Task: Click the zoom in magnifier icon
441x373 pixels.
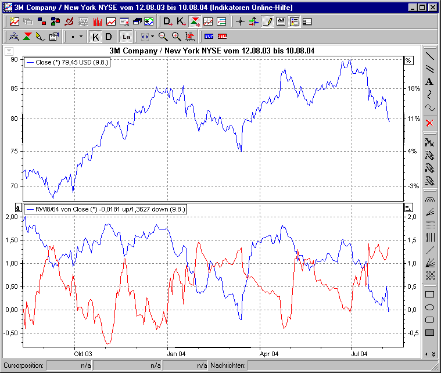Action: 176,37
